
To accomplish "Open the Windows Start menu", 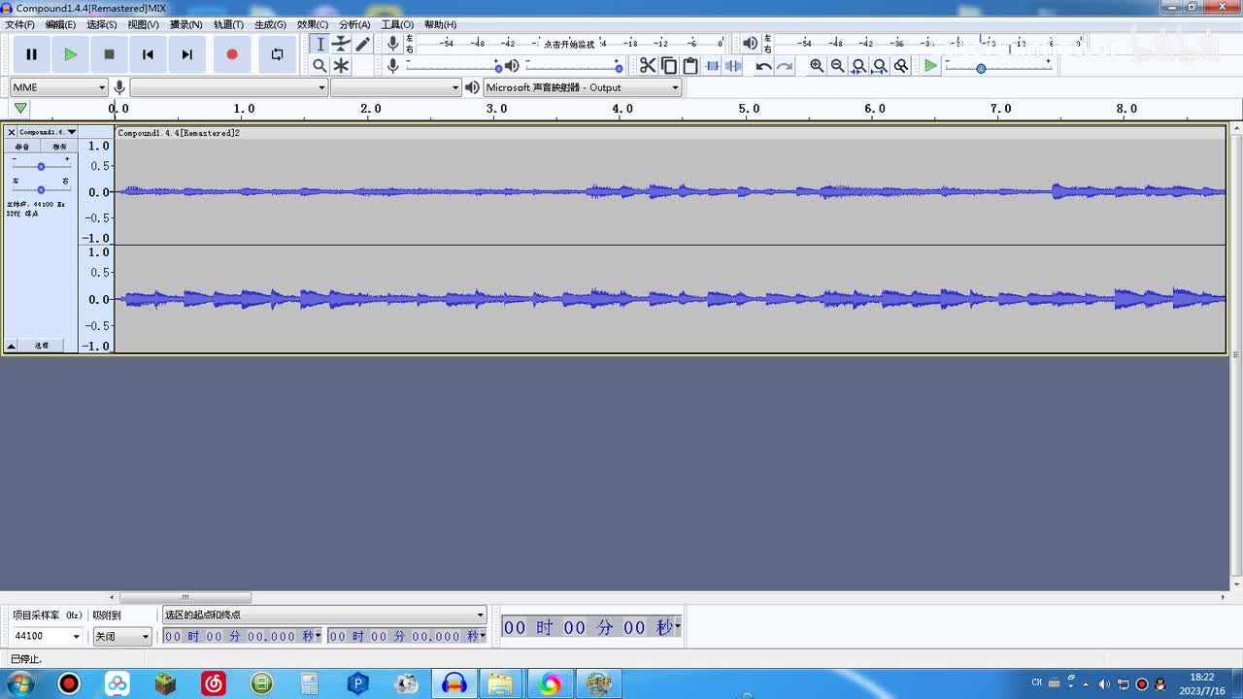I will click(19, 683).
